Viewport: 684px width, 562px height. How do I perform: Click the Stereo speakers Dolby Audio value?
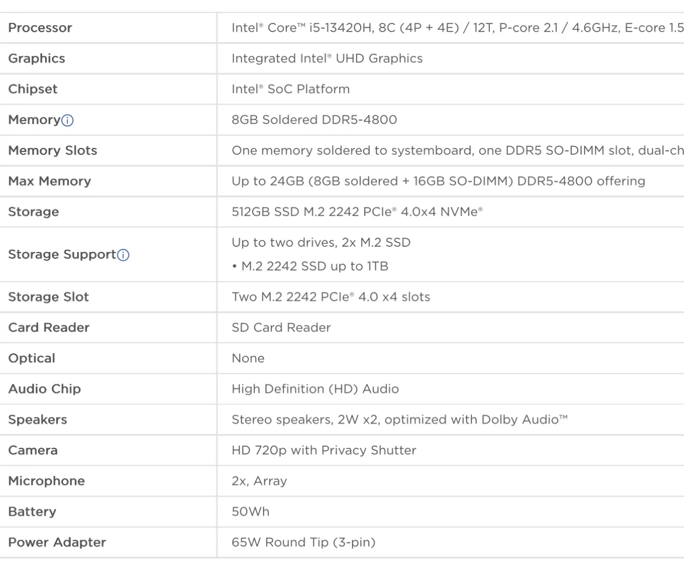click(x=400, y=420)
